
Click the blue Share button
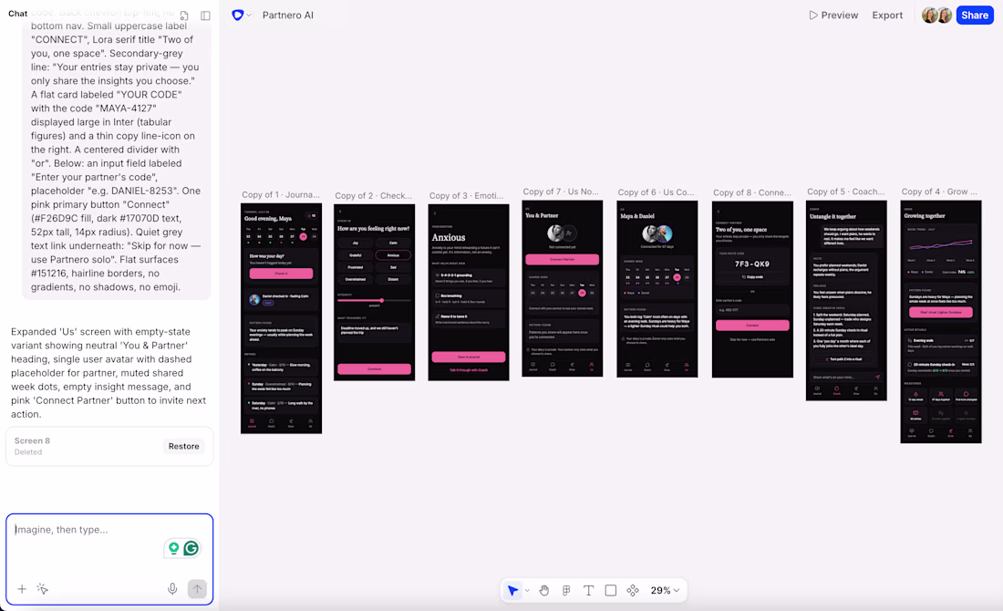pyautogui.click(x=975, y=16)
